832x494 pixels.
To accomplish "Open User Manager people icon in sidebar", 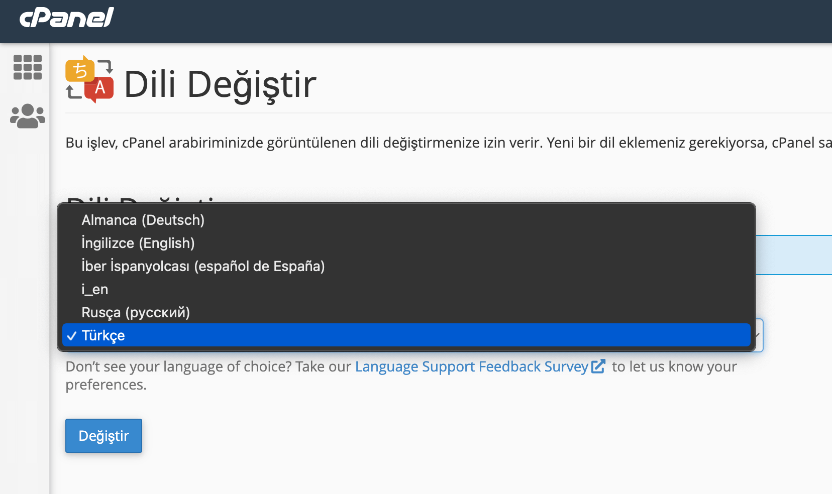I will (28, 116).
